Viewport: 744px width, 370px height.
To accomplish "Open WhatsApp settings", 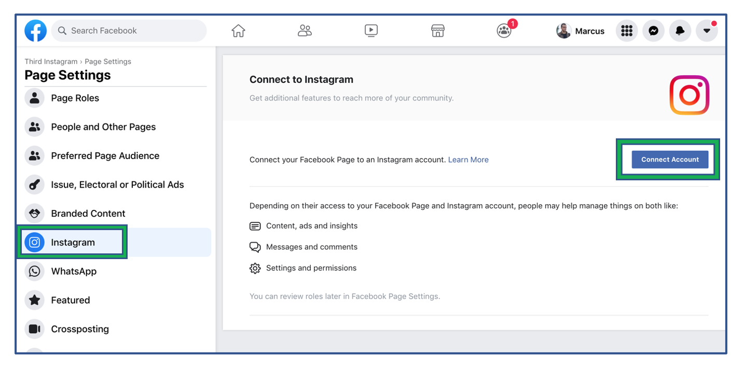I will tap(115, 272).
